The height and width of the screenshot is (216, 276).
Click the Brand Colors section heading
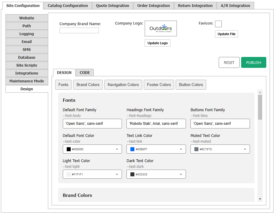coord(77,195)
